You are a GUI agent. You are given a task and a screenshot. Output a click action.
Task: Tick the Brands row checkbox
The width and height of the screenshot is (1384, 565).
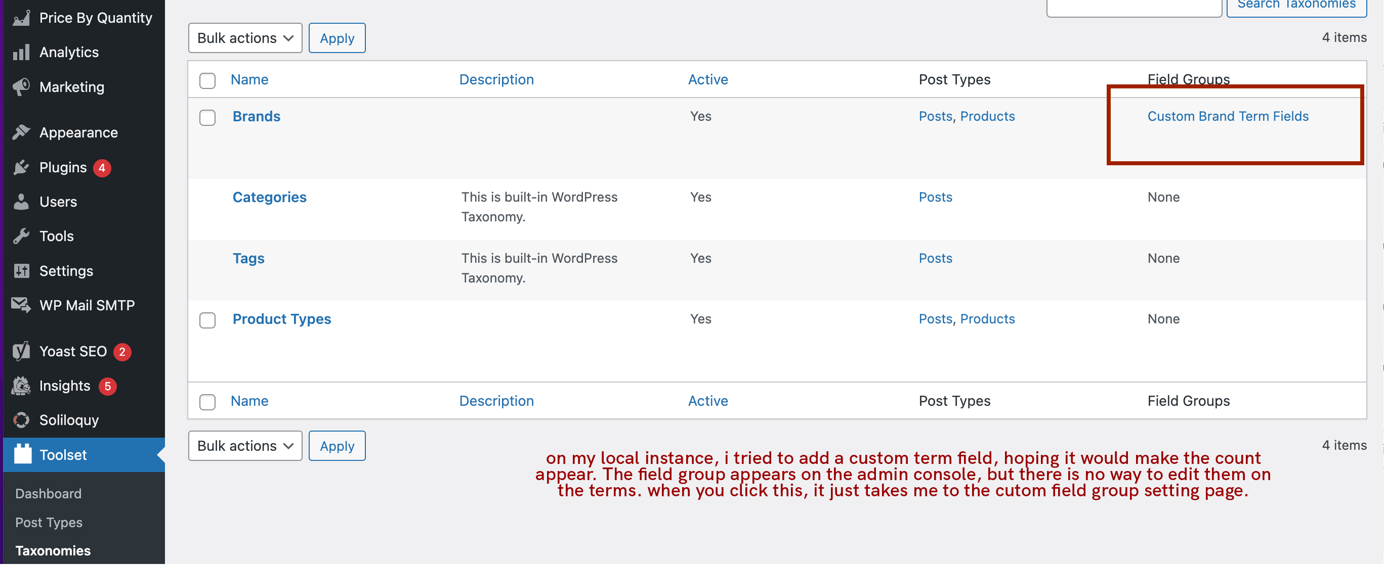pyautogui.click(x=207, y=118)
